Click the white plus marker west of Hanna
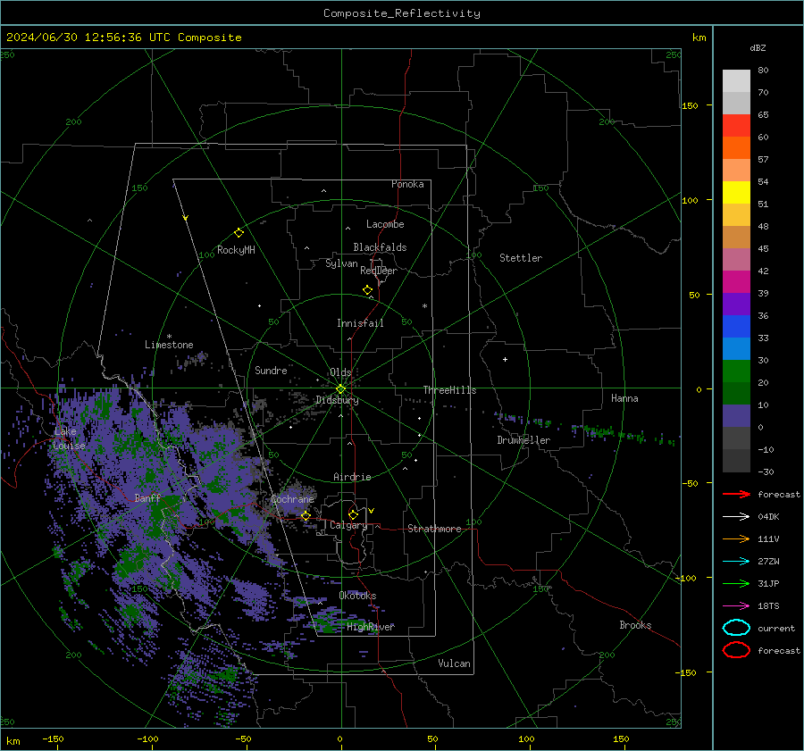 [x=505, y=359]
